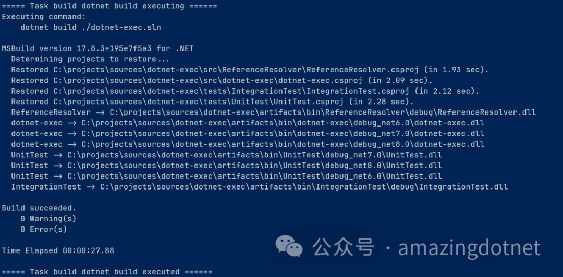The width and height of the screenshot is (563, 277).
Task: Click the Build succeeded message
Action: 39,208
